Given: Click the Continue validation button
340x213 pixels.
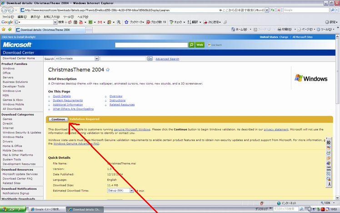Looking at the screenshot, I should [58, 119].
